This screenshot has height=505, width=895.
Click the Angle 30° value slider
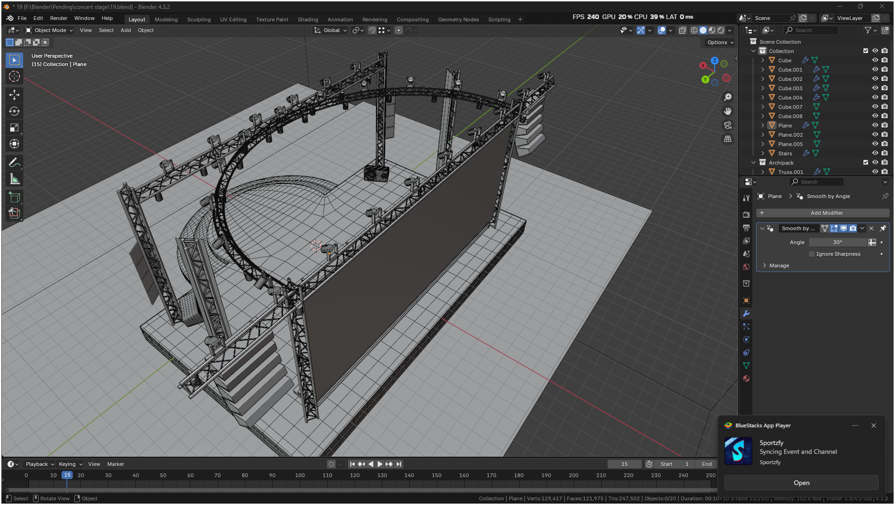(837, 242)
